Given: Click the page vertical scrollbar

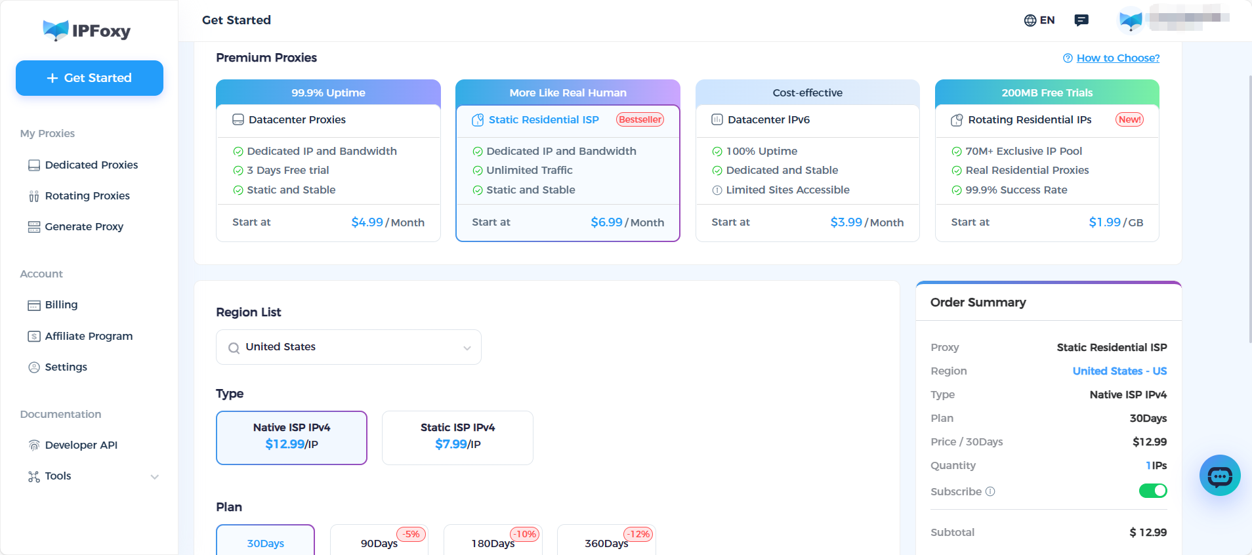Looking at the screenshot, I should pos(1249,208).
